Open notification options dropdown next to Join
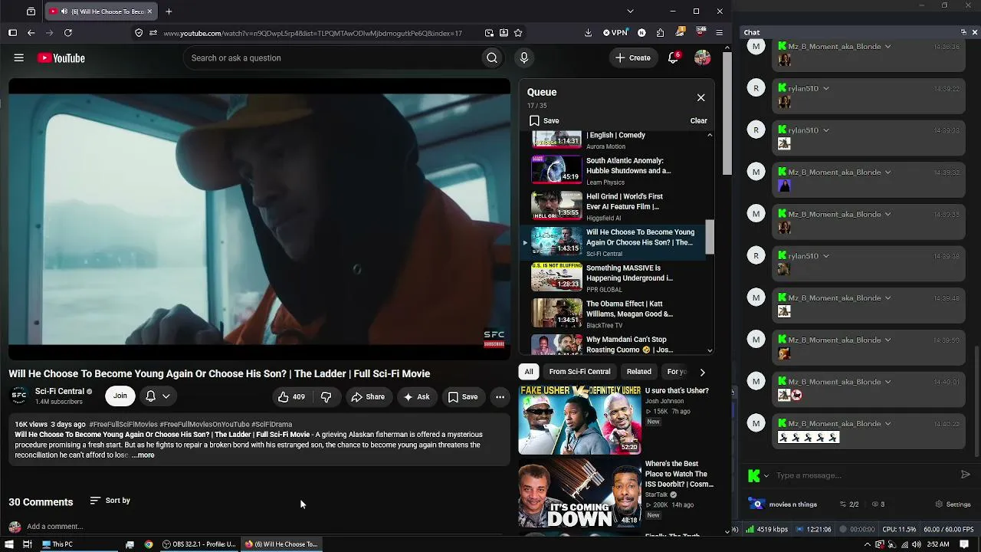This screenshot has width=981, height=552. pyautogui.click(x=166, y=396)
